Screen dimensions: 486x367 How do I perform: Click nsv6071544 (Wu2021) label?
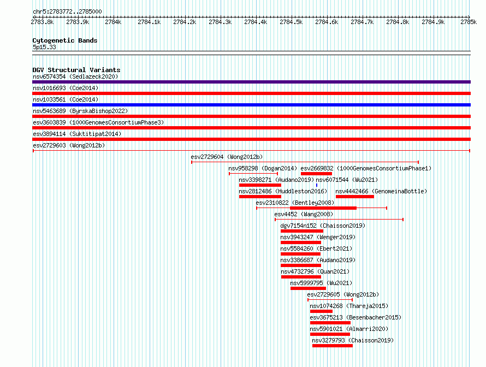click(x=347, y=180)
